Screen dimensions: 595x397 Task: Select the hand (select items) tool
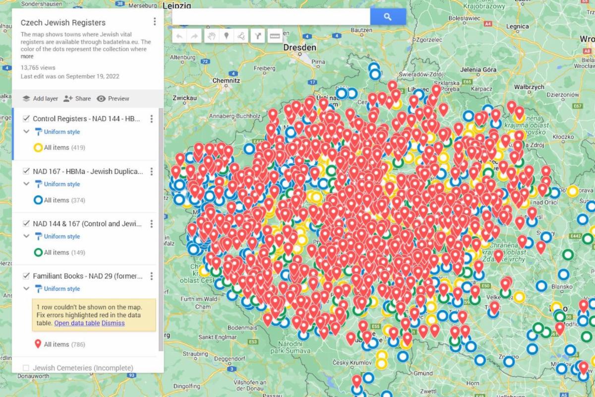(x=211, y=36)
